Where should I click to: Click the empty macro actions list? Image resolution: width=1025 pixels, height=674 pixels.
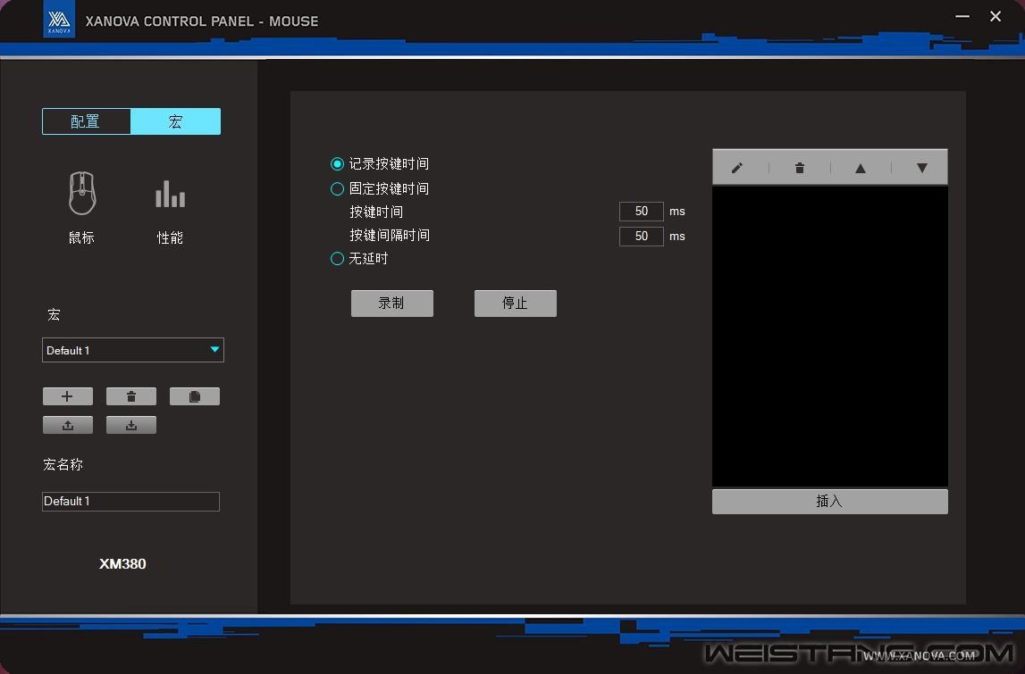[x=829, y=337]
